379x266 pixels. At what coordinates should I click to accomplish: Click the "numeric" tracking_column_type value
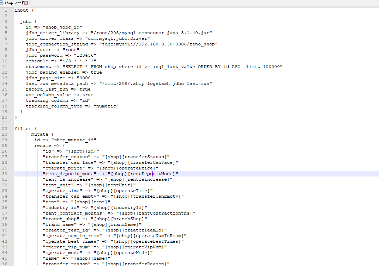(x=106, y=106)
